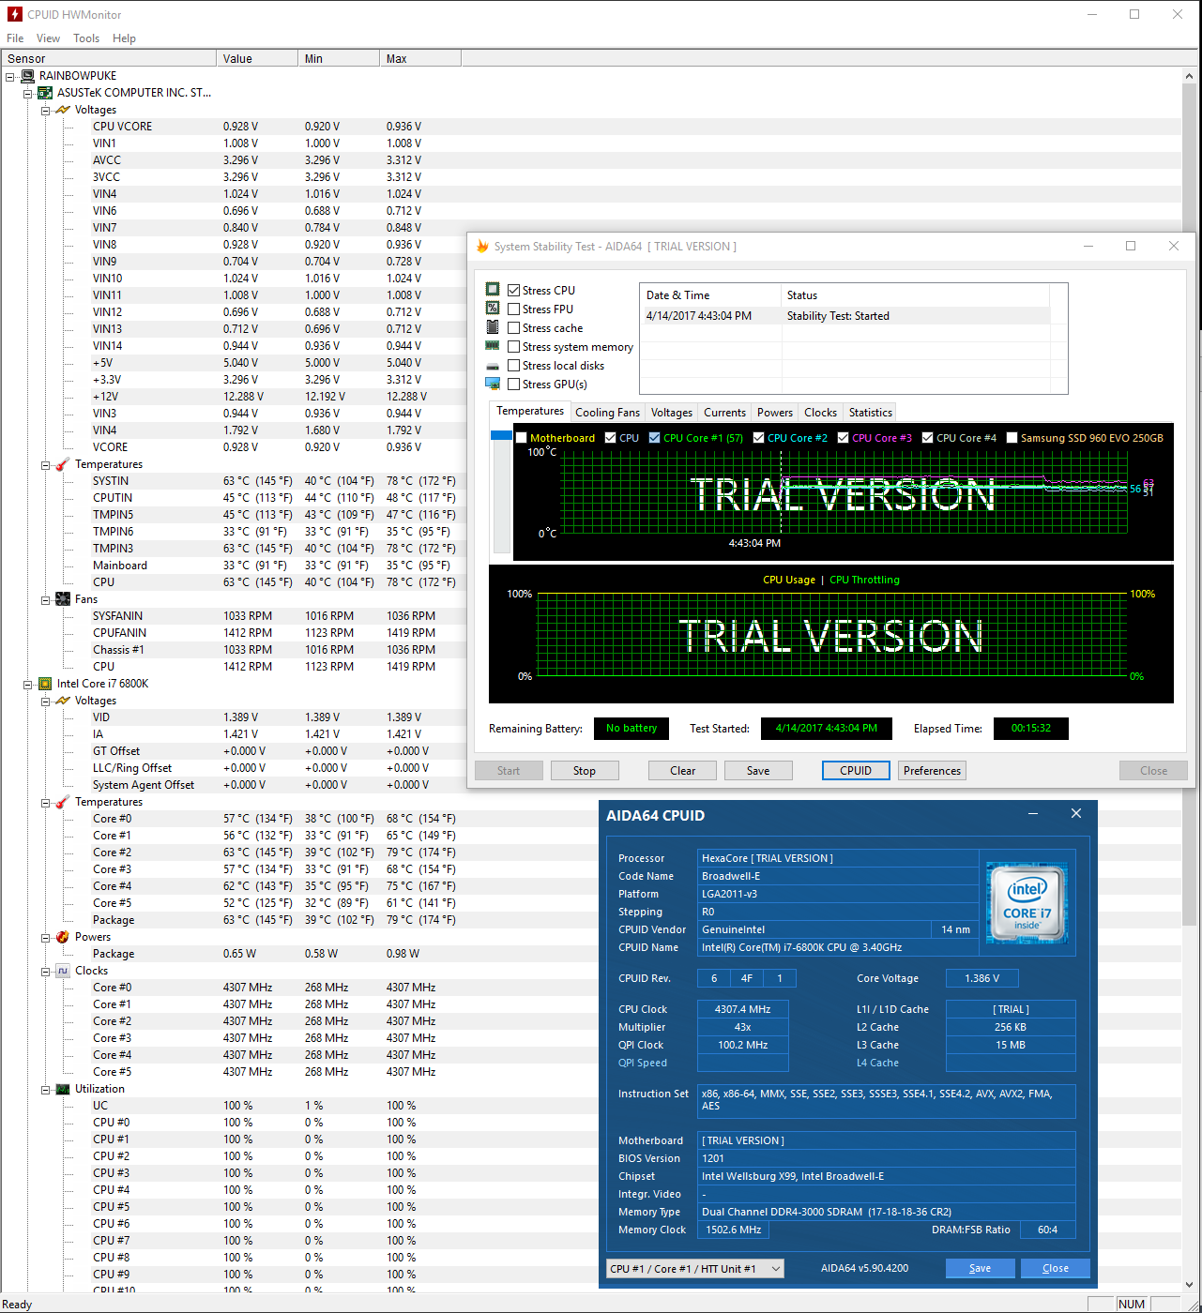Open the Tools menu in HWMonitor
Image resolution: width=1202 pixels, height=1313 pixels.
point(86,38)
